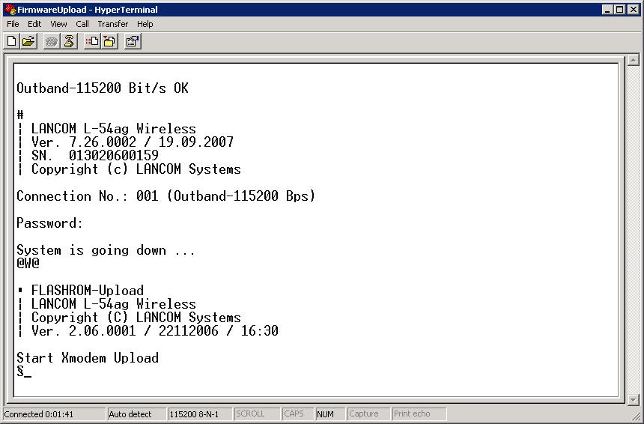Click the New connection toolbar icon
The width and height of the screenshot is (644, 424).
click(x=11, y=42)
